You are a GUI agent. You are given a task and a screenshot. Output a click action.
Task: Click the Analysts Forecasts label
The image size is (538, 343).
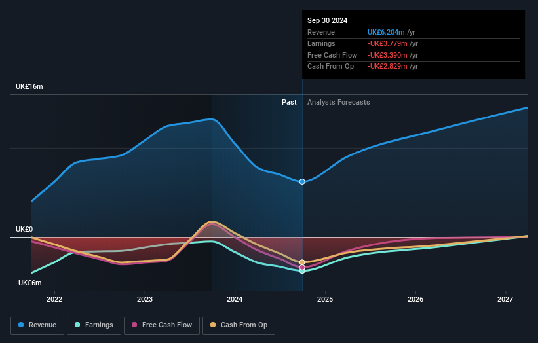[338, 102]
